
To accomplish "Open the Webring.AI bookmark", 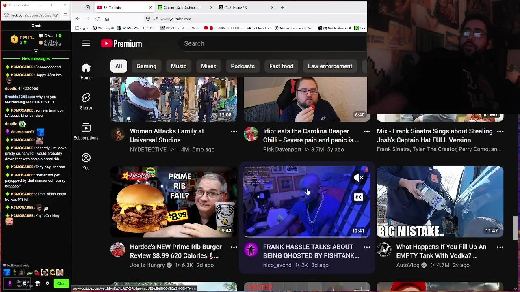I will click(104, 28).
